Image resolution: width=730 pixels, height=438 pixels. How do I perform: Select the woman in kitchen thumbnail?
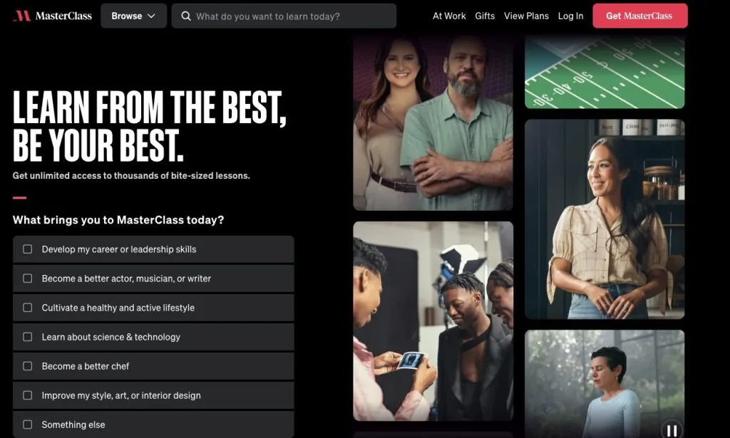[605, 219]
